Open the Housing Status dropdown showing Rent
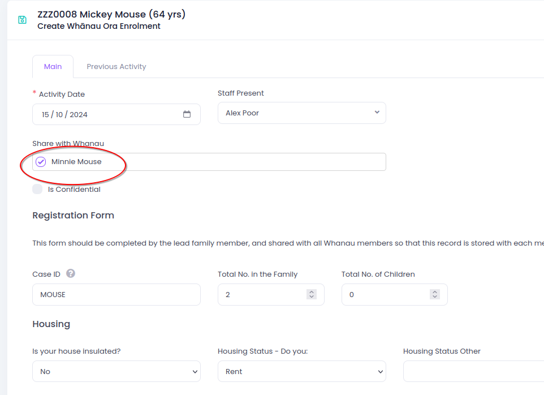This screenshot has height=395, width=544. 301,371
